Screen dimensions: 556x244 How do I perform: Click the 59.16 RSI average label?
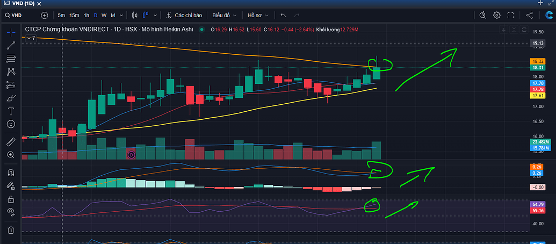pyautogui.click(x=539, y=211)
